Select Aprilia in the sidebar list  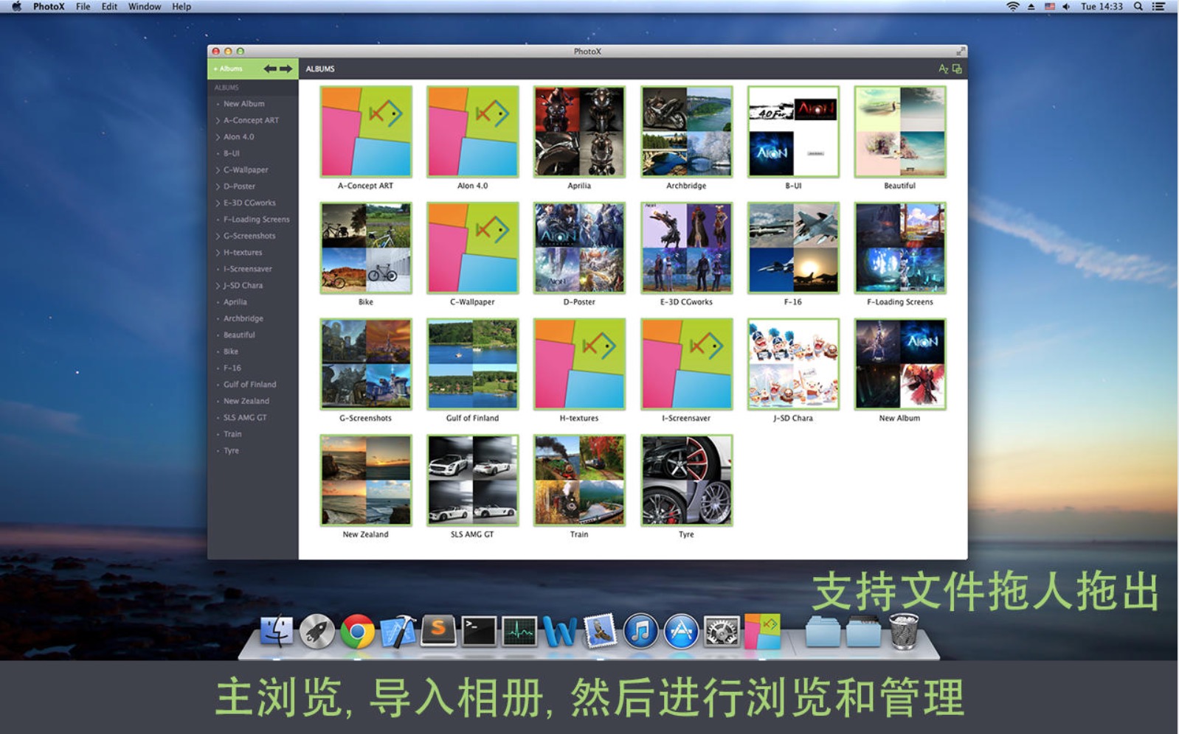tap(235, 302)
